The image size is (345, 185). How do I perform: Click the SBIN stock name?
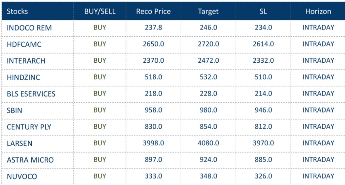15,110
